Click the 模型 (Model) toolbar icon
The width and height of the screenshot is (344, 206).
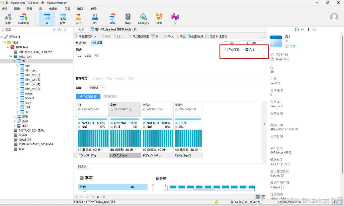pos(159,19)
